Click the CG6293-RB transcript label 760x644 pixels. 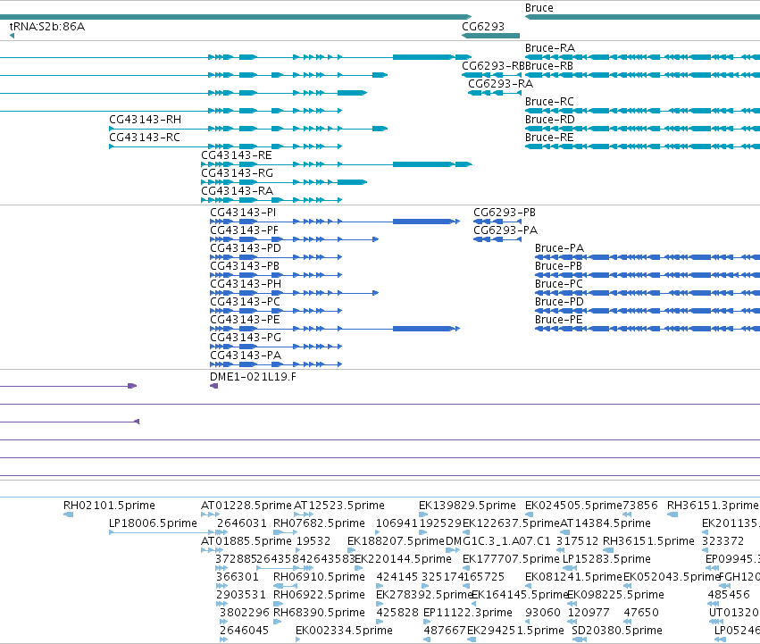(493, 66)
